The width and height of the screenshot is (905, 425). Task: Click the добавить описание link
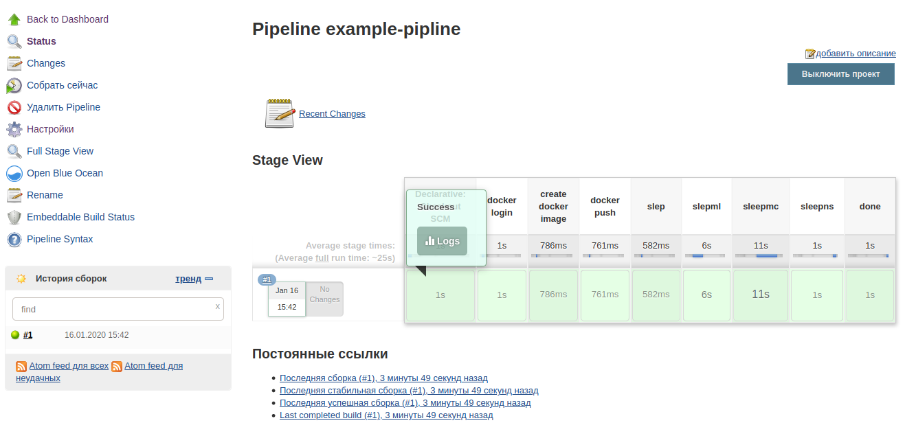[x=855, y=53]
